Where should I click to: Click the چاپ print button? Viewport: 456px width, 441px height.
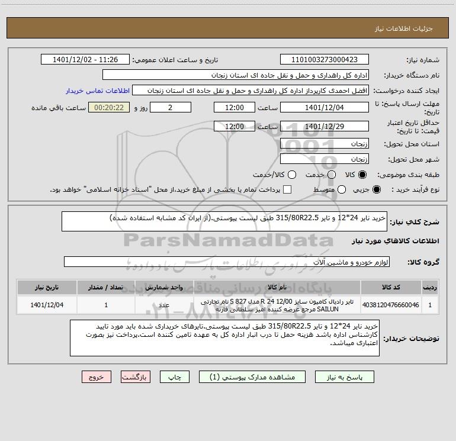click(175, 377)
